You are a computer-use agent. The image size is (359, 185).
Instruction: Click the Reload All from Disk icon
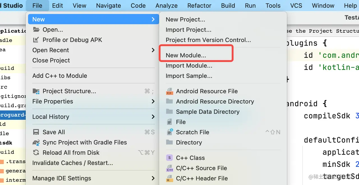click(36, 153)
